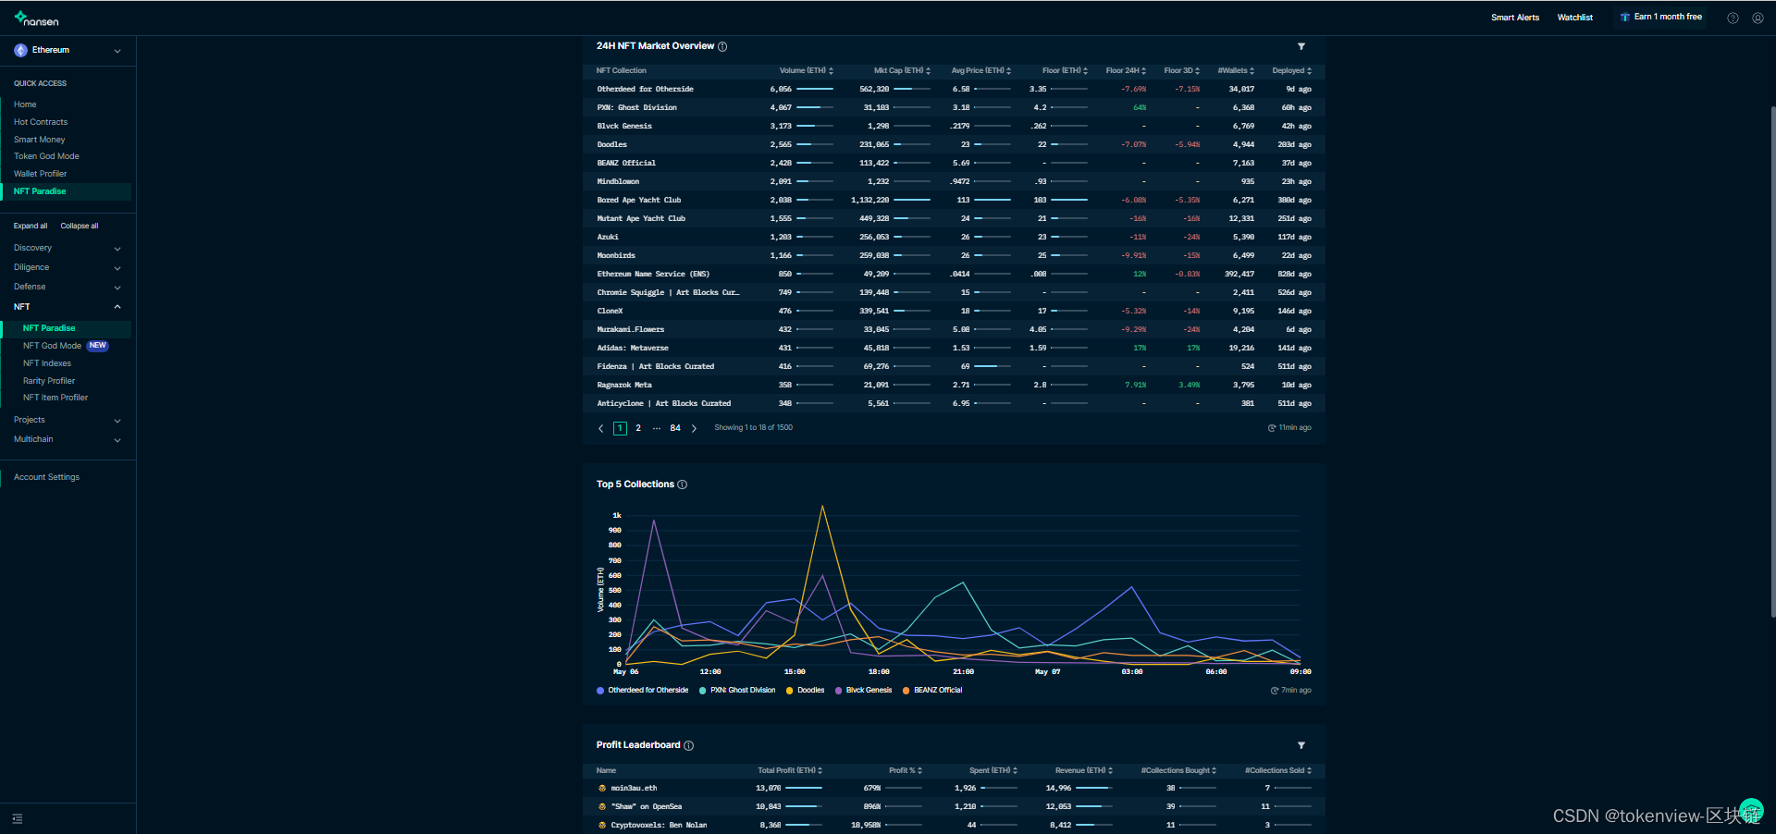Image resolution: width=1776 pixels, height=834 pixels.
Task: Open Home in Quick Access
Action: tap(25, 104)
